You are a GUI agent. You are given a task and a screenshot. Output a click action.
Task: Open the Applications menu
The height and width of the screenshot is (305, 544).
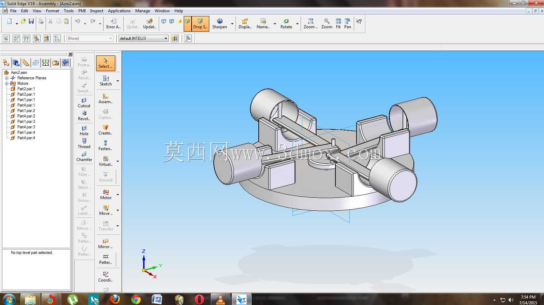pyautogui.click(x=119, y=11)
